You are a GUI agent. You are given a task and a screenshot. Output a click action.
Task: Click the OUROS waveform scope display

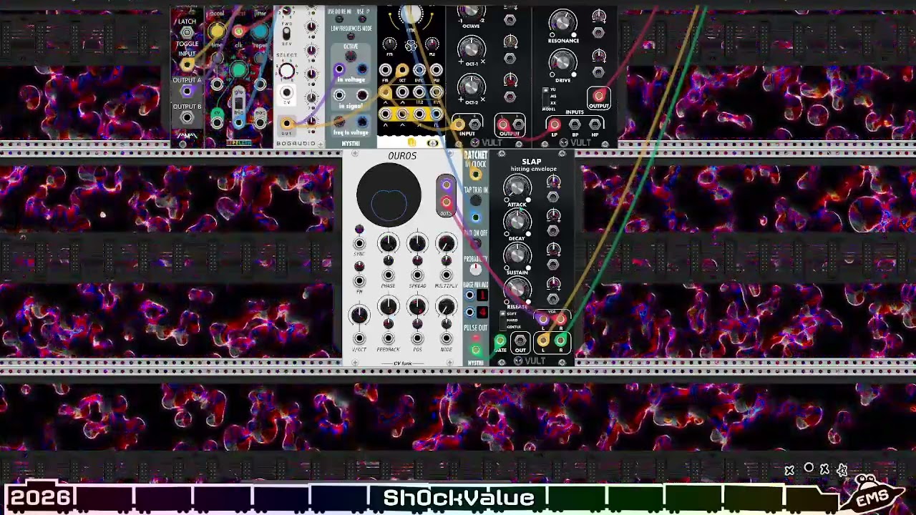click(389, 196)
